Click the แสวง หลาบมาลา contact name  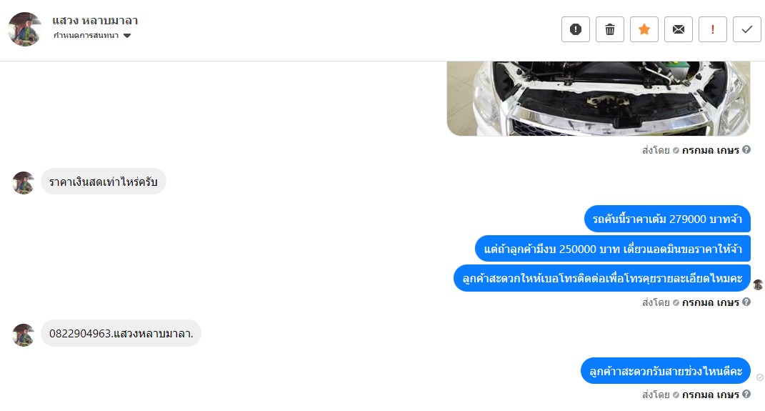95,21
